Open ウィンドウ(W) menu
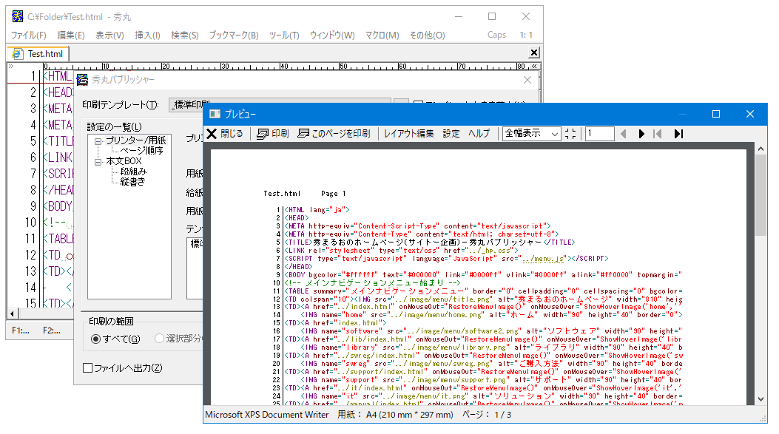Viewport: 779px width, 434px height. [332, 35]
